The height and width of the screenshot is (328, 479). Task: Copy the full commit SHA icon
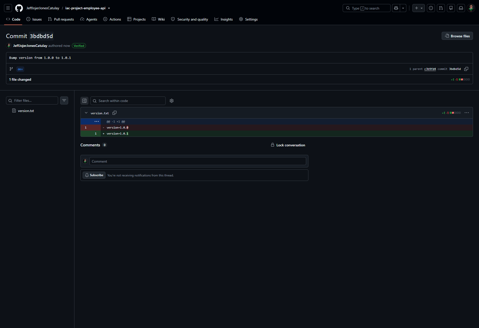(x=466, y=69)
